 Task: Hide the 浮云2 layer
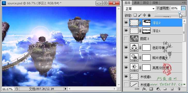pyautogui.click(x=126, y=22)
